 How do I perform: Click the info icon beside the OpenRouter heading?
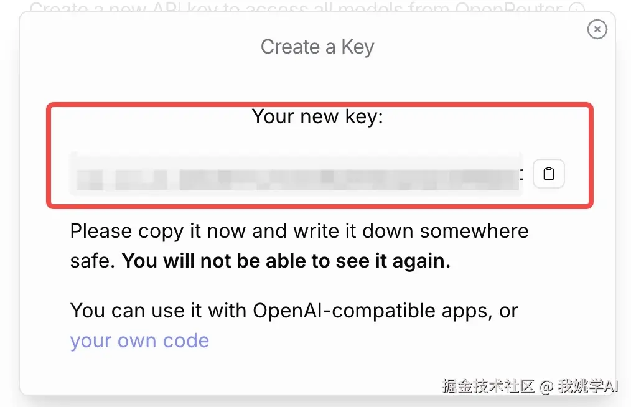click(x=577, y=8)
